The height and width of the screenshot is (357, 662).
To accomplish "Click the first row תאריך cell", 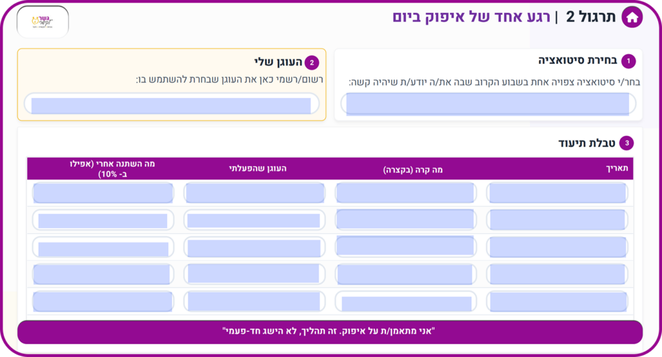I will point(557,193).
